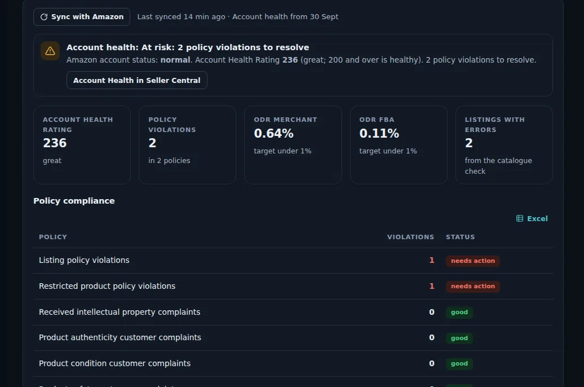Click the Last synced 14 min ago text
The height and width of the screenshot is (387, 584).
pyautogui.click(x=181, y=17)
